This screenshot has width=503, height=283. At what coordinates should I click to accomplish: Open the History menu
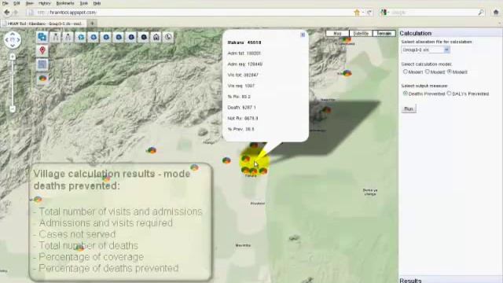pyautogui.click(x=45, y=3)
